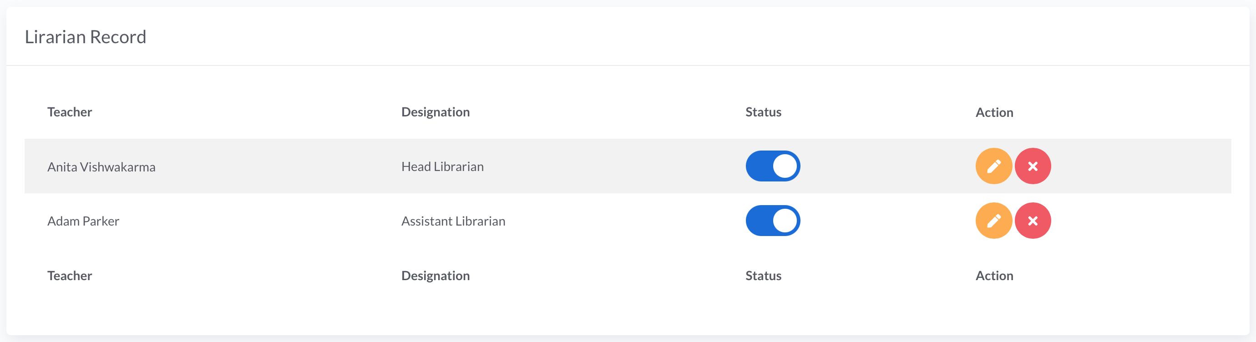Viewport: 1256px width, 342px height.
Task: Sort by Teacher column in table header
Action: pyautogui.click(x=70, y=112)
